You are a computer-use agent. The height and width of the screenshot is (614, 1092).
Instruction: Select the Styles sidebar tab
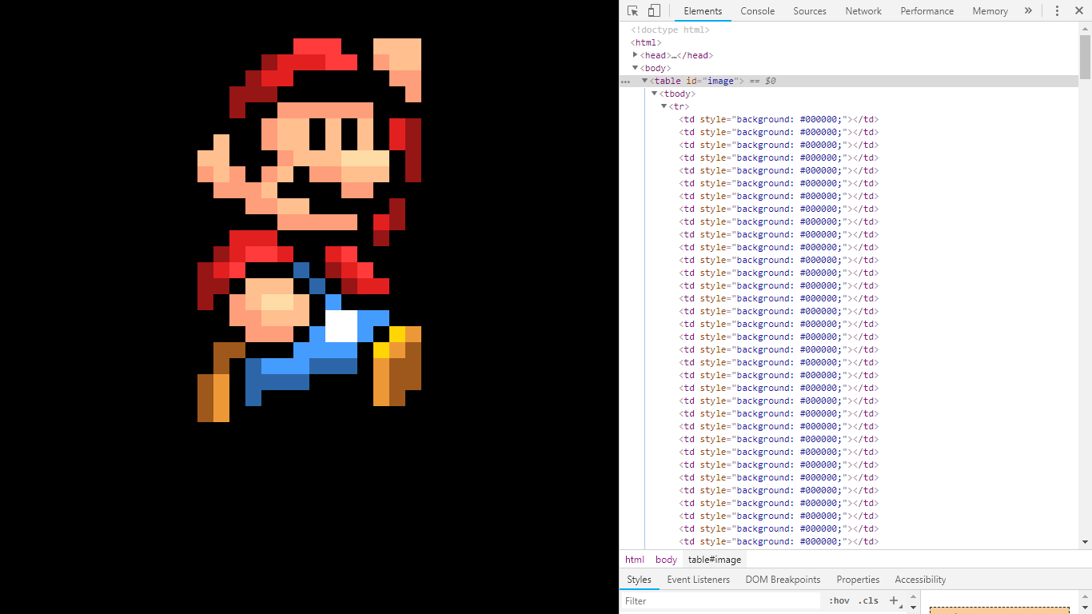point(639,580)
